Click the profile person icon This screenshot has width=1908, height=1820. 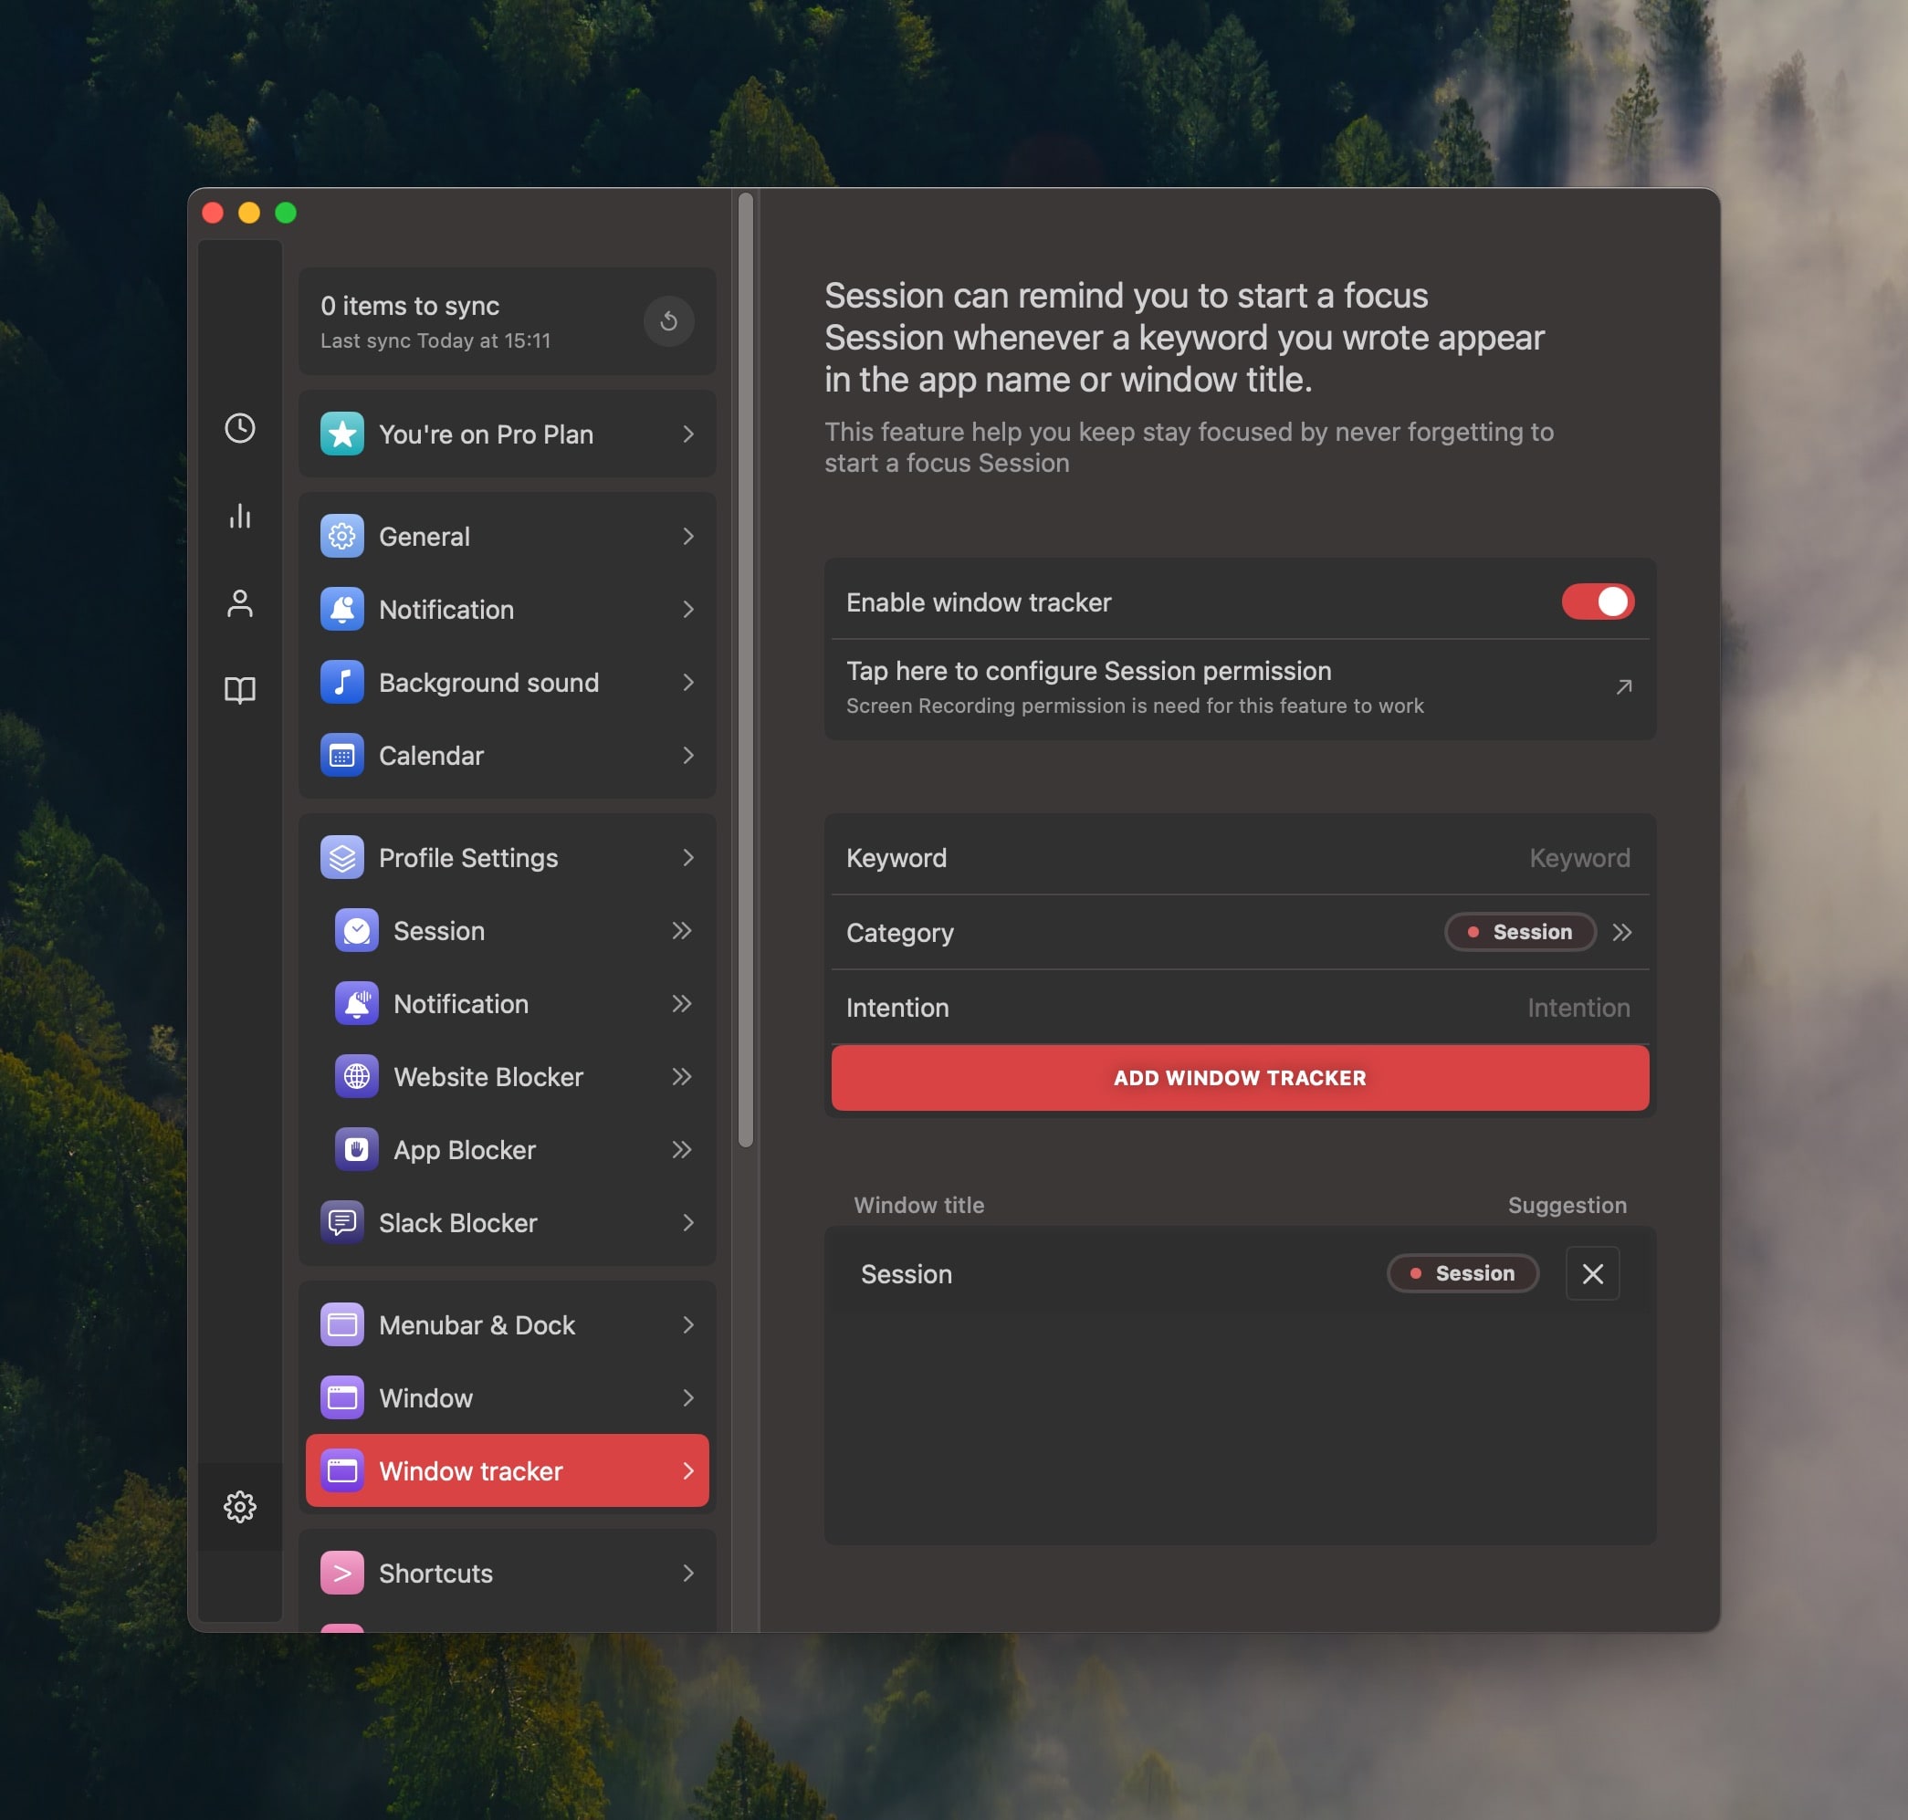pyautogui.click(x=240, y=602)
